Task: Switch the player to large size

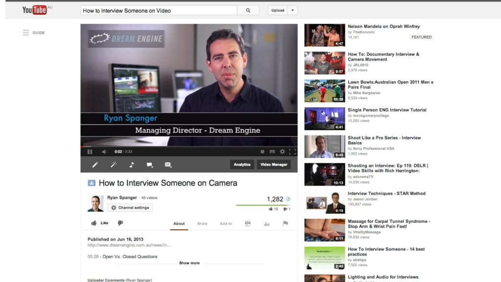Action: click(272, 152)
